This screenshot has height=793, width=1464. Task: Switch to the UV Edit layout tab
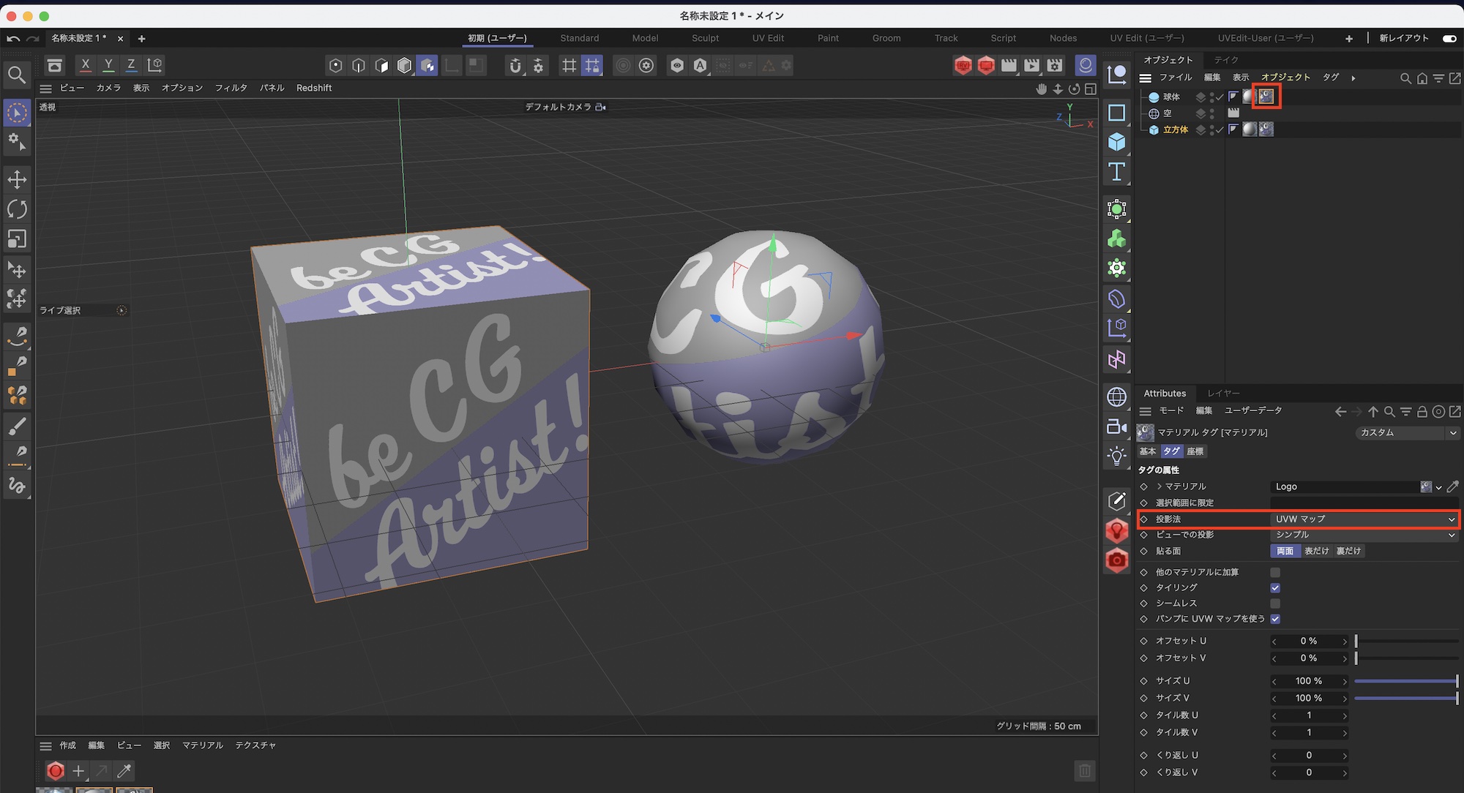[768, 38]
